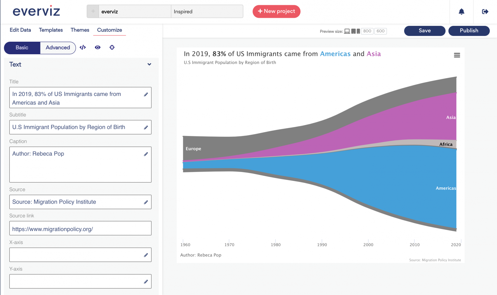This screenshot has height=295, width=497.
Task: Switch preview to mobile size
Action: [358, 31]
